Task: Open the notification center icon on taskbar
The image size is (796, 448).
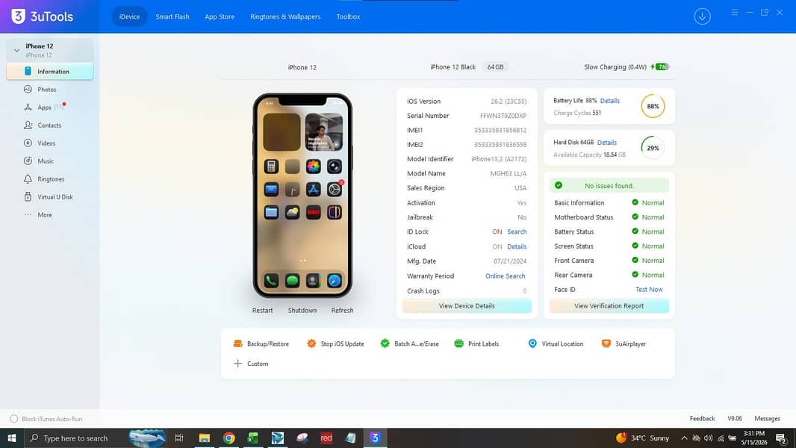Action: [x=781, y=438]
